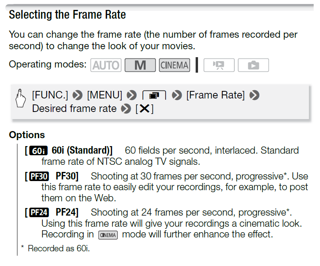The width and height of the screenshot is (320, 266).
Task: Choose the [Frame Rate] menu entry
Action: 215,95
